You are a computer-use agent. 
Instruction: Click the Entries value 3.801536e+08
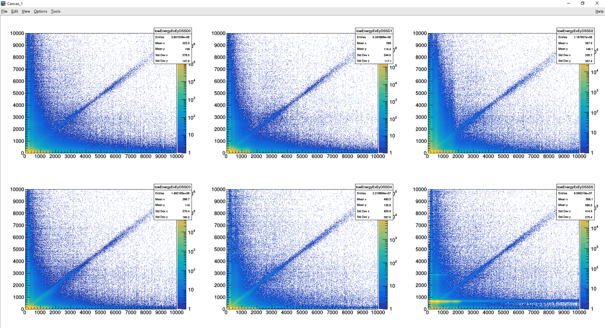click(x=180, y=37)
